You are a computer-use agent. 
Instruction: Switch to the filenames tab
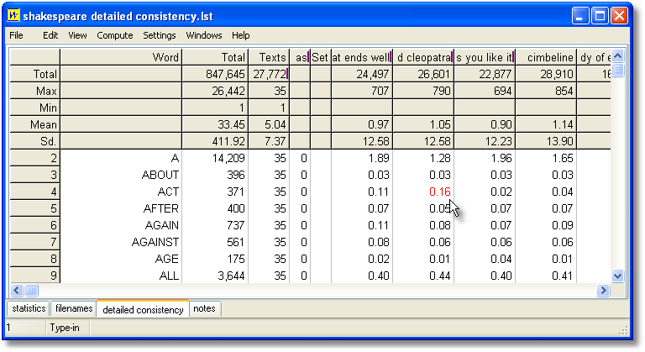(x=74, y=309)
